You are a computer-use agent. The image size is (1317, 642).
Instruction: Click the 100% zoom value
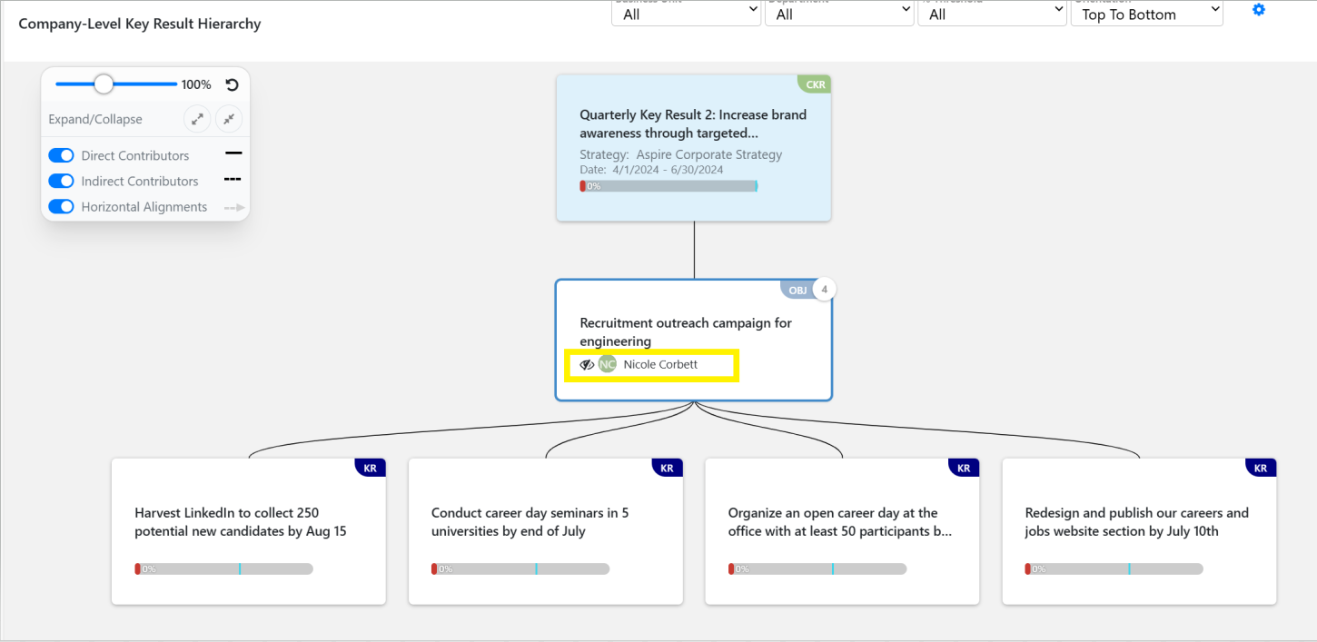[x=196, y=84]
